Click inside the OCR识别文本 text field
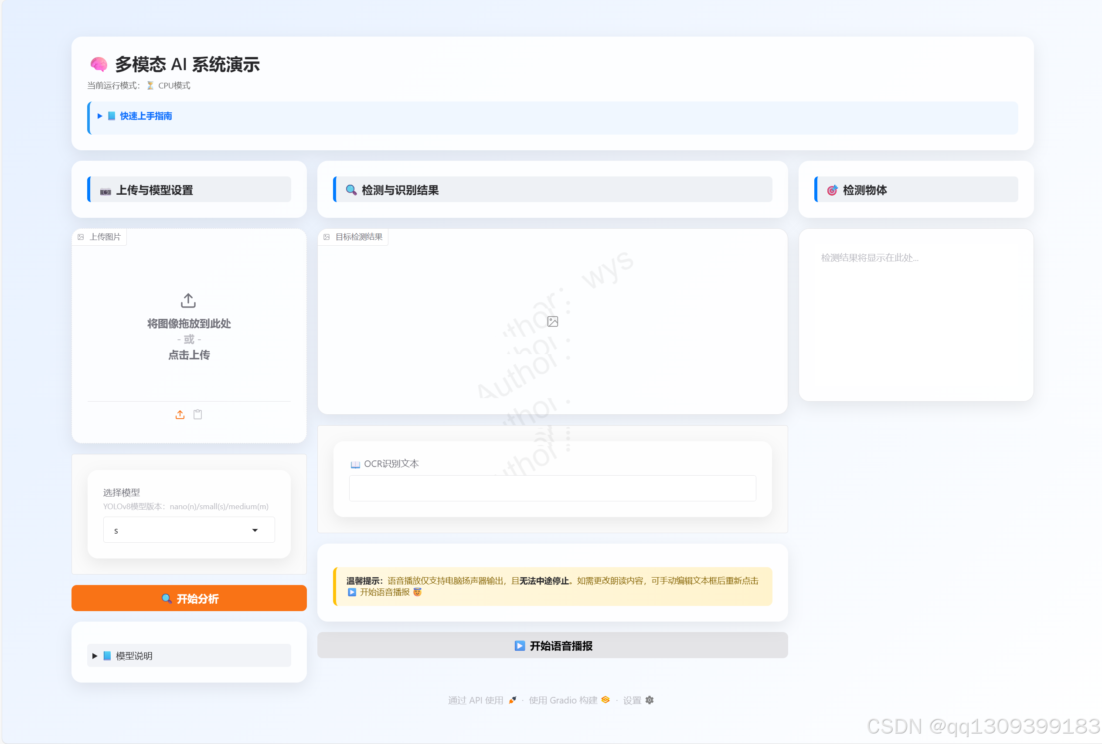 (x=552, y=488)
